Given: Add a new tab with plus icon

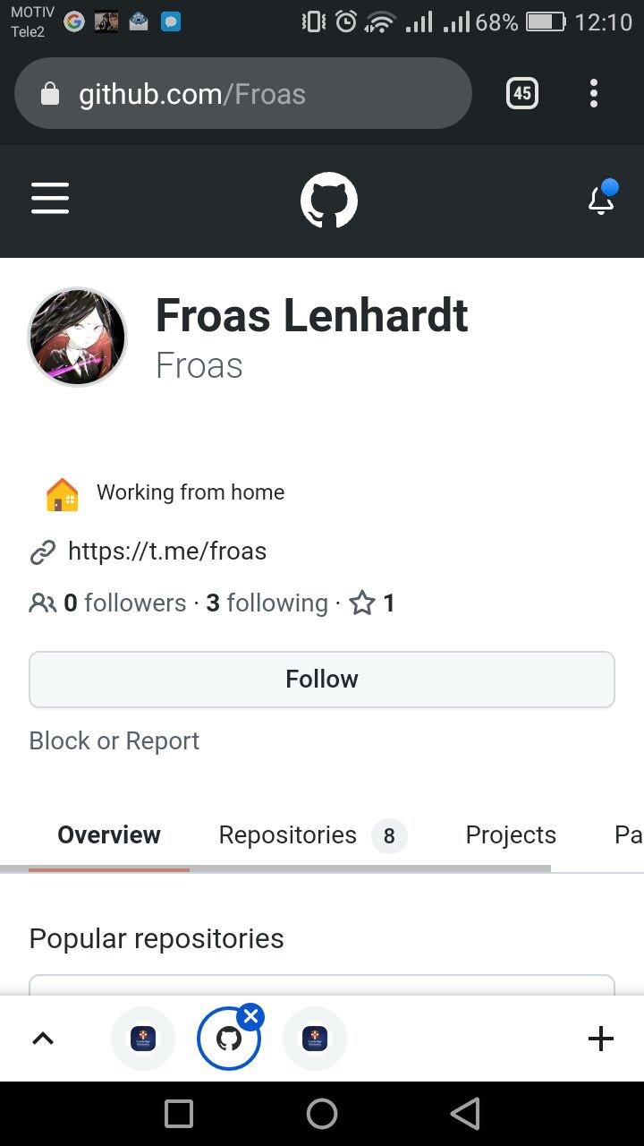Looking at the screenshot, I should 601,1039.
